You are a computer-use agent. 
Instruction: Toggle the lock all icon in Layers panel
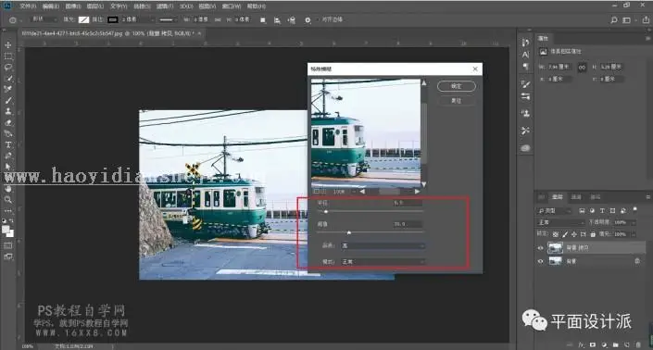593,234
